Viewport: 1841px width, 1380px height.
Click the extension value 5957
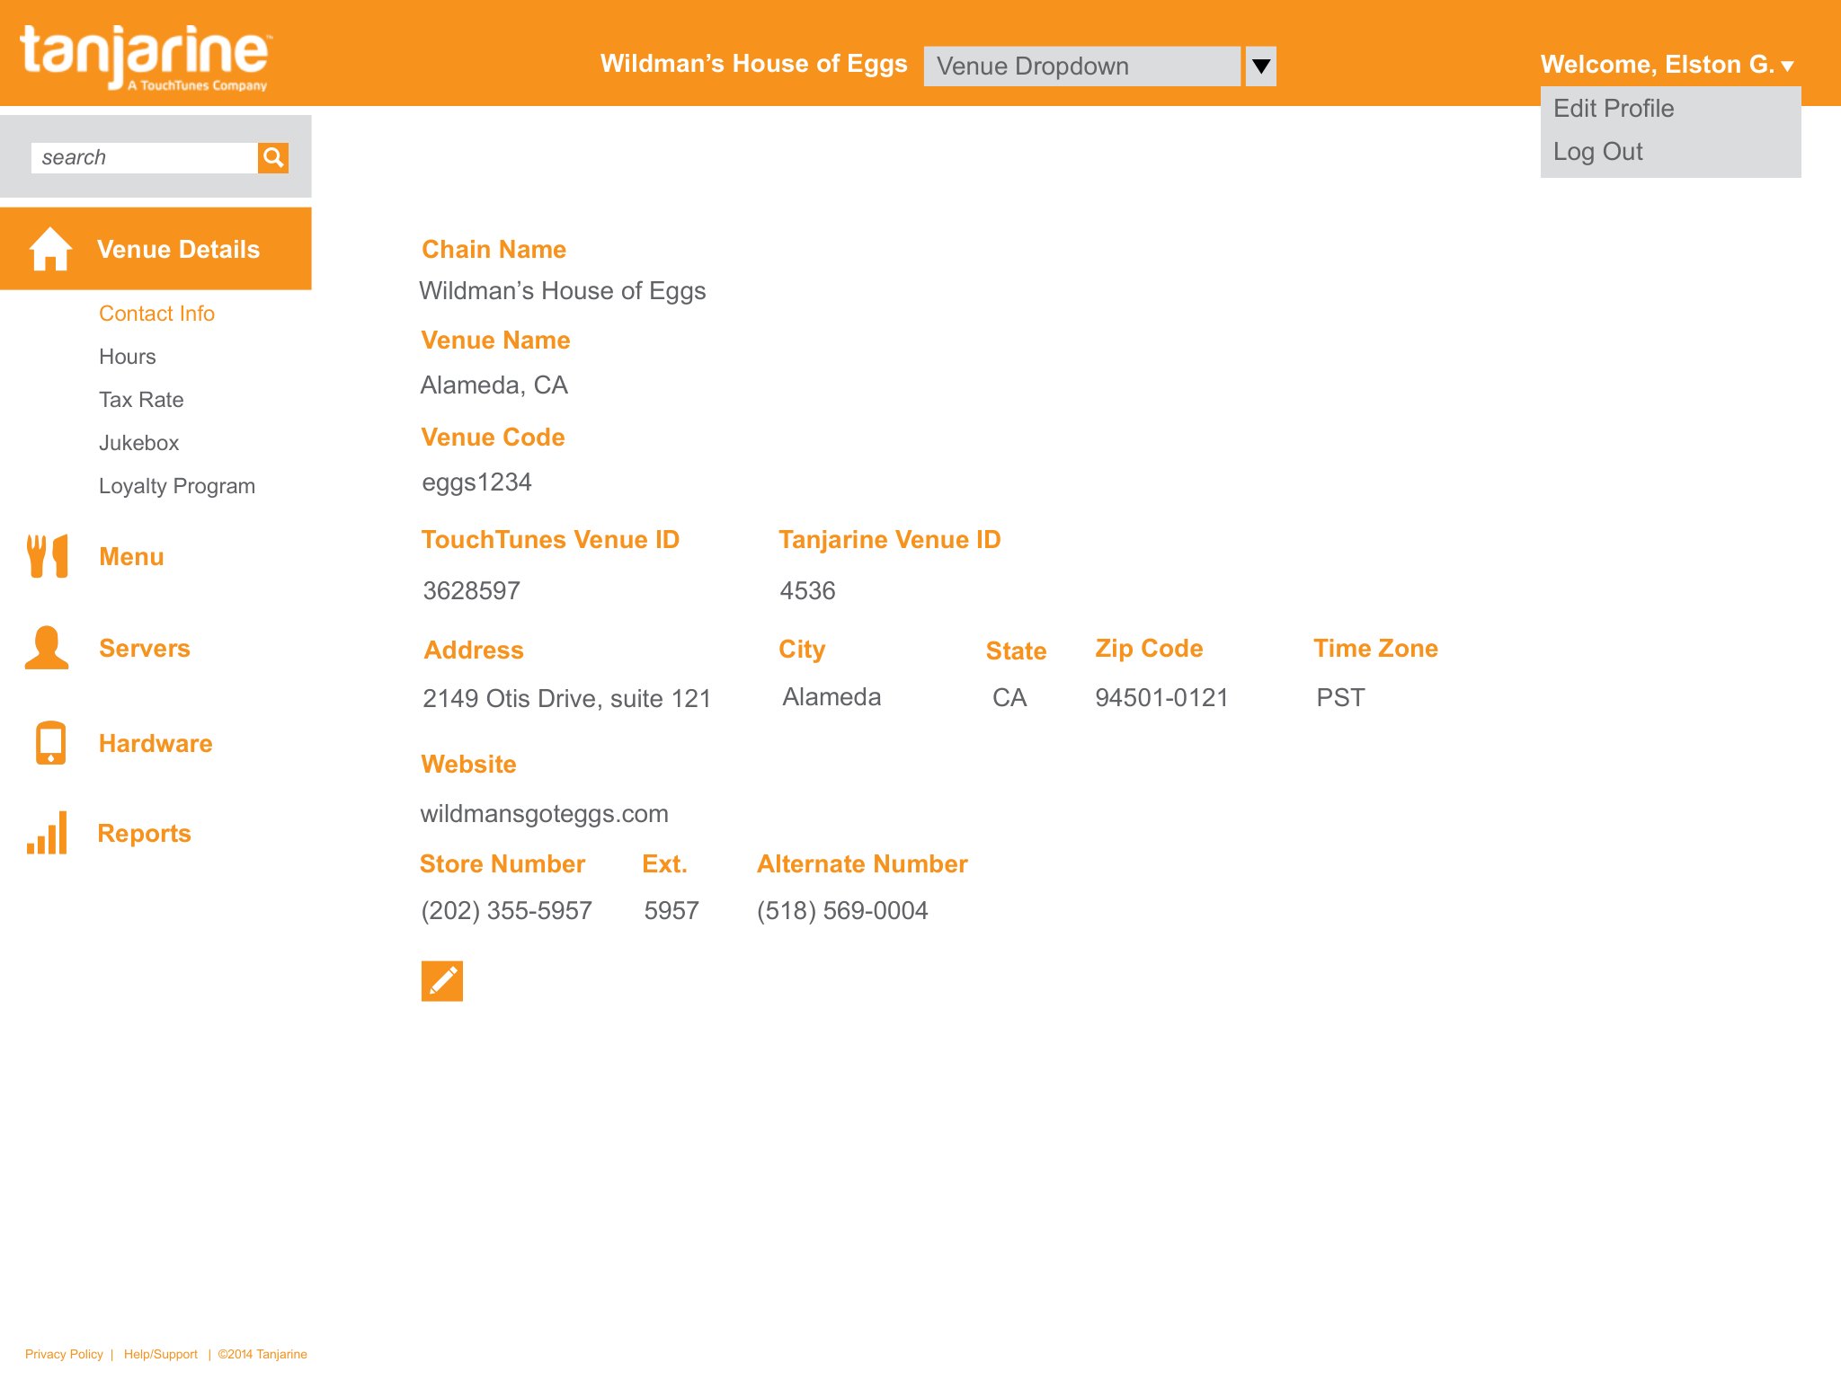click(x=671, y=911)
